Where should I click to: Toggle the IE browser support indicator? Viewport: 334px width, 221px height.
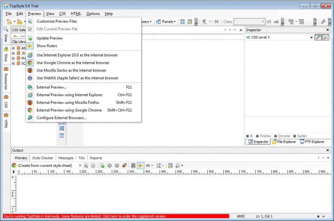point(250,136)
